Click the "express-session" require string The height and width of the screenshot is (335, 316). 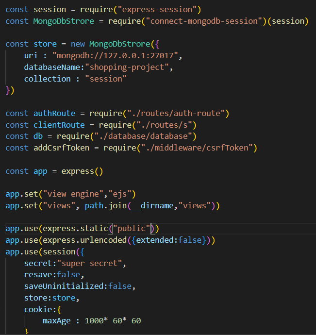point(157,10)
